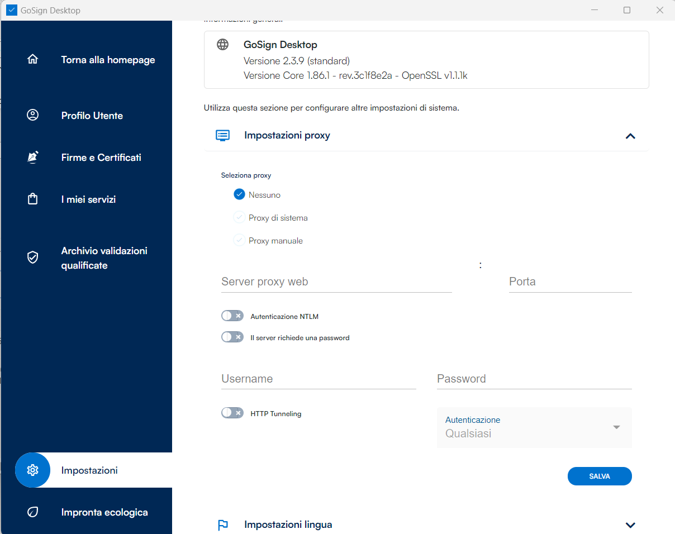The image size is (675, 534).
Task: Enable the Autenticazione NTLM toggle
Action: pos(232,316)
